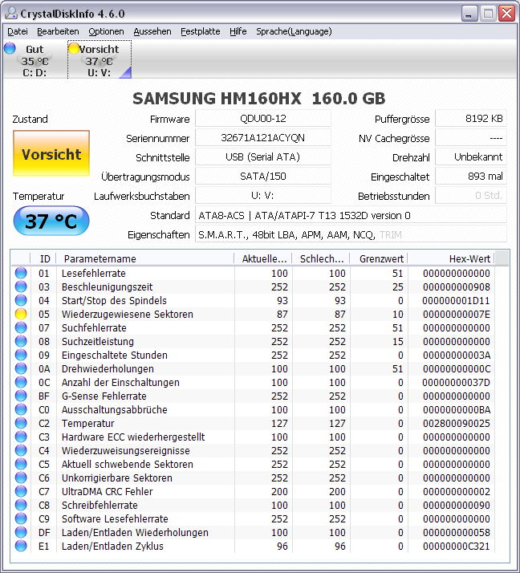Click the Laufwerksbuchstaben field U: V:

[263, 196]
